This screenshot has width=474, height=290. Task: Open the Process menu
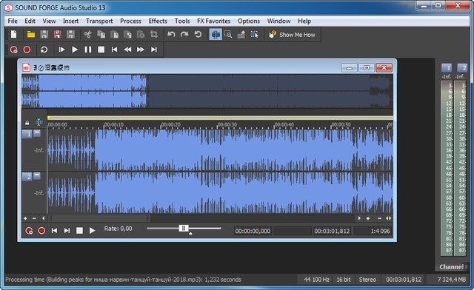pos(130,21)
